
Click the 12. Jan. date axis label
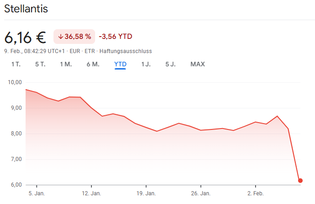(x=91, y=193)
